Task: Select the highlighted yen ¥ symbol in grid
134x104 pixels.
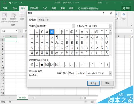Action: click(52, 32)
